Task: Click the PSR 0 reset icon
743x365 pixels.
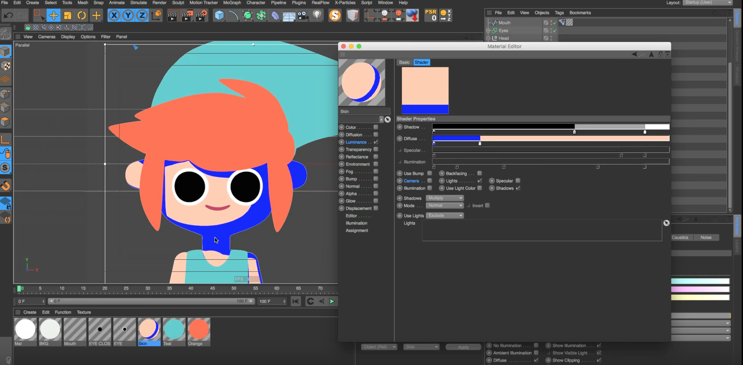Action: [431, 15]
